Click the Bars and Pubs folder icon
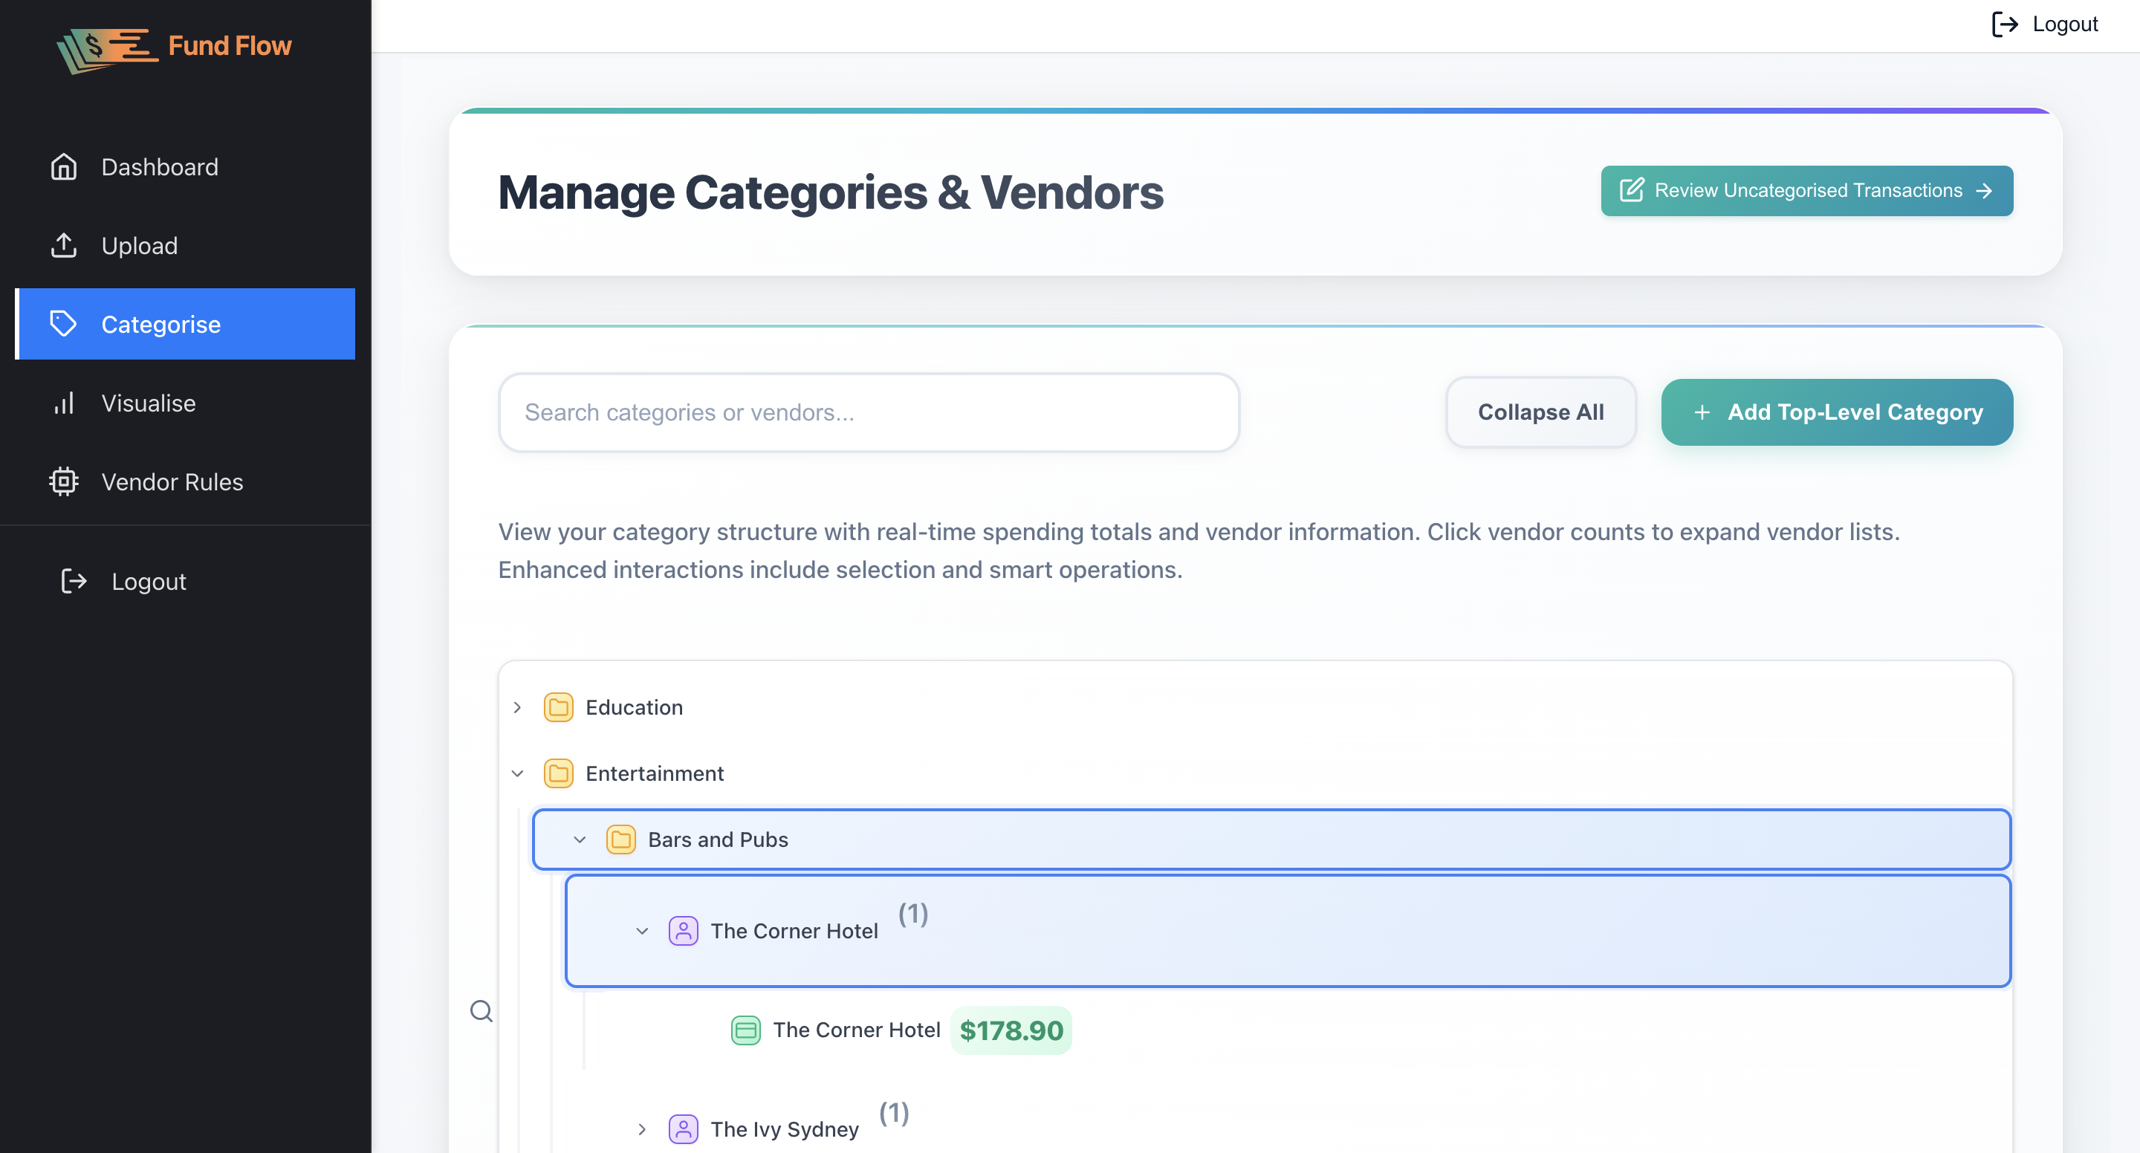The height and width of the screenshot is (1153, 2140). [x=620, y=839]
